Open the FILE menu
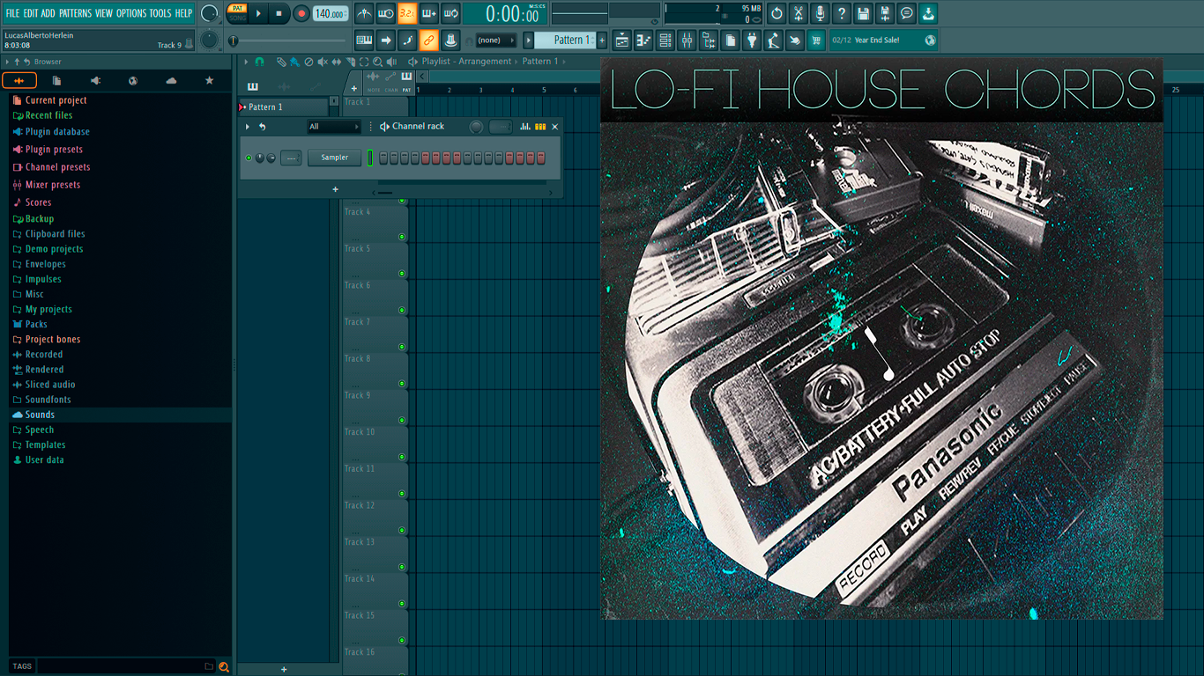Image resolution: width=1204 pixels, height=676 pixels. (12, 13)
